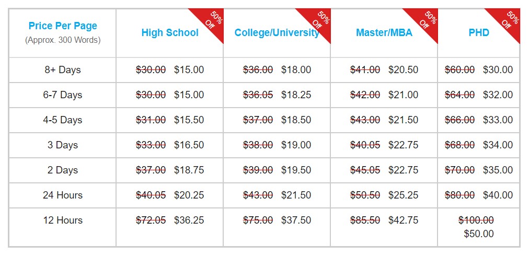
Task: Pick the 12 Hours deadline row label
Action: tap(63, 220)
